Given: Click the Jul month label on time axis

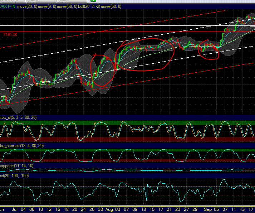Looking at the screenshot, I should (15, 209).
